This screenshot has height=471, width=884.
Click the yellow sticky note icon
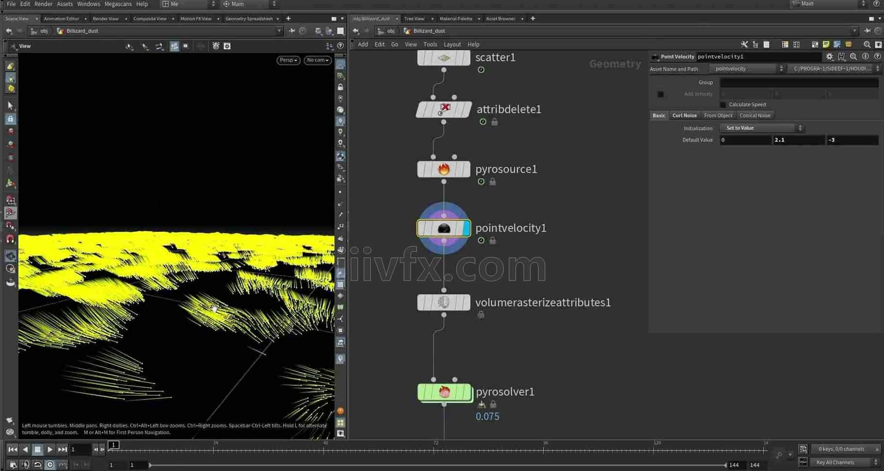826,45
